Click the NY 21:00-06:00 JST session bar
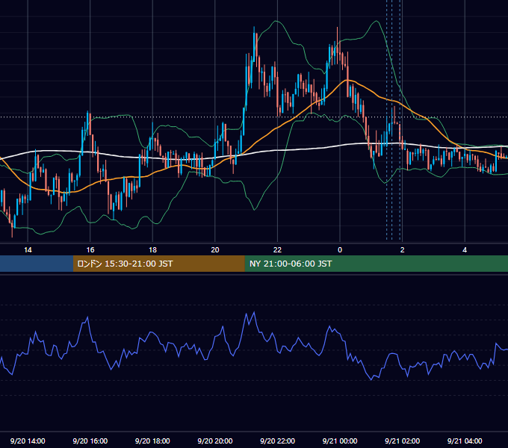This screenshot has height=448, width=508. (x=376, y=264)
